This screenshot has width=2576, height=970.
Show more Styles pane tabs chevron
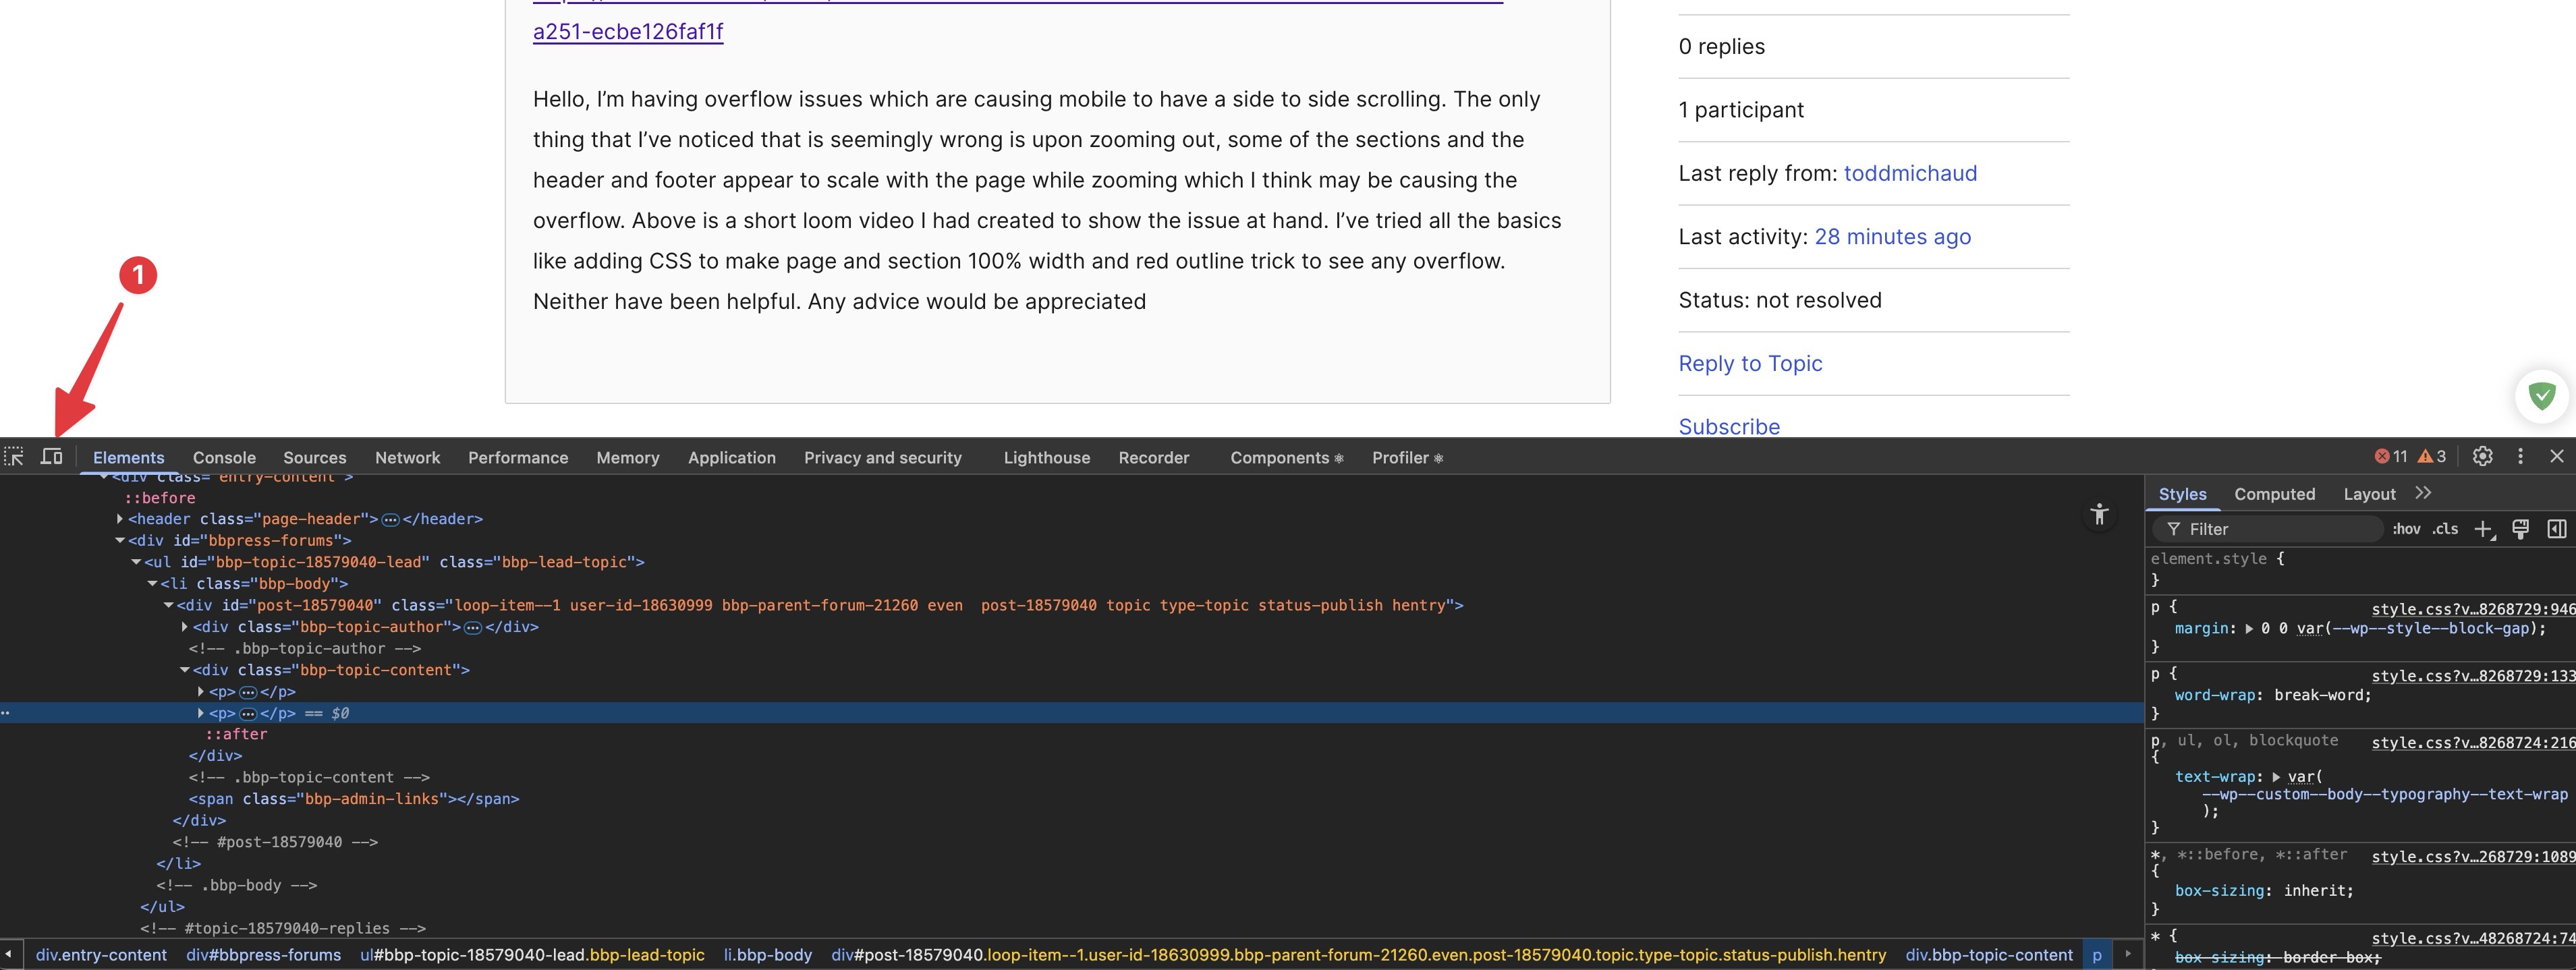tap(2422, 493)
